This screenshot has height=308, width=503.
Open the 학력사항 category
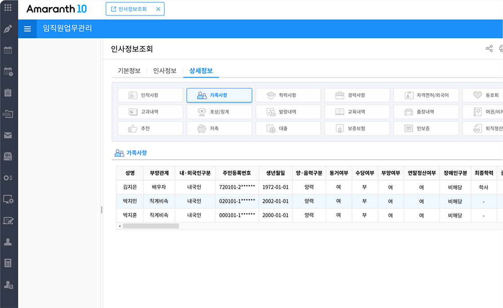coord(288,95)
